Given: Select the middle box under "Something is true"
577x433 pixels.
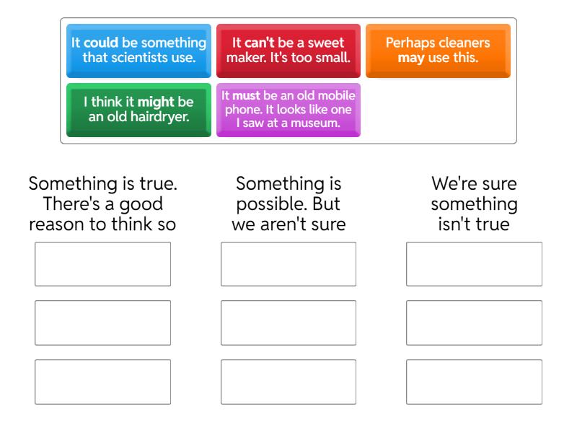Looking at the screenshot, I should pyautogui.click(x=102, y=323).
